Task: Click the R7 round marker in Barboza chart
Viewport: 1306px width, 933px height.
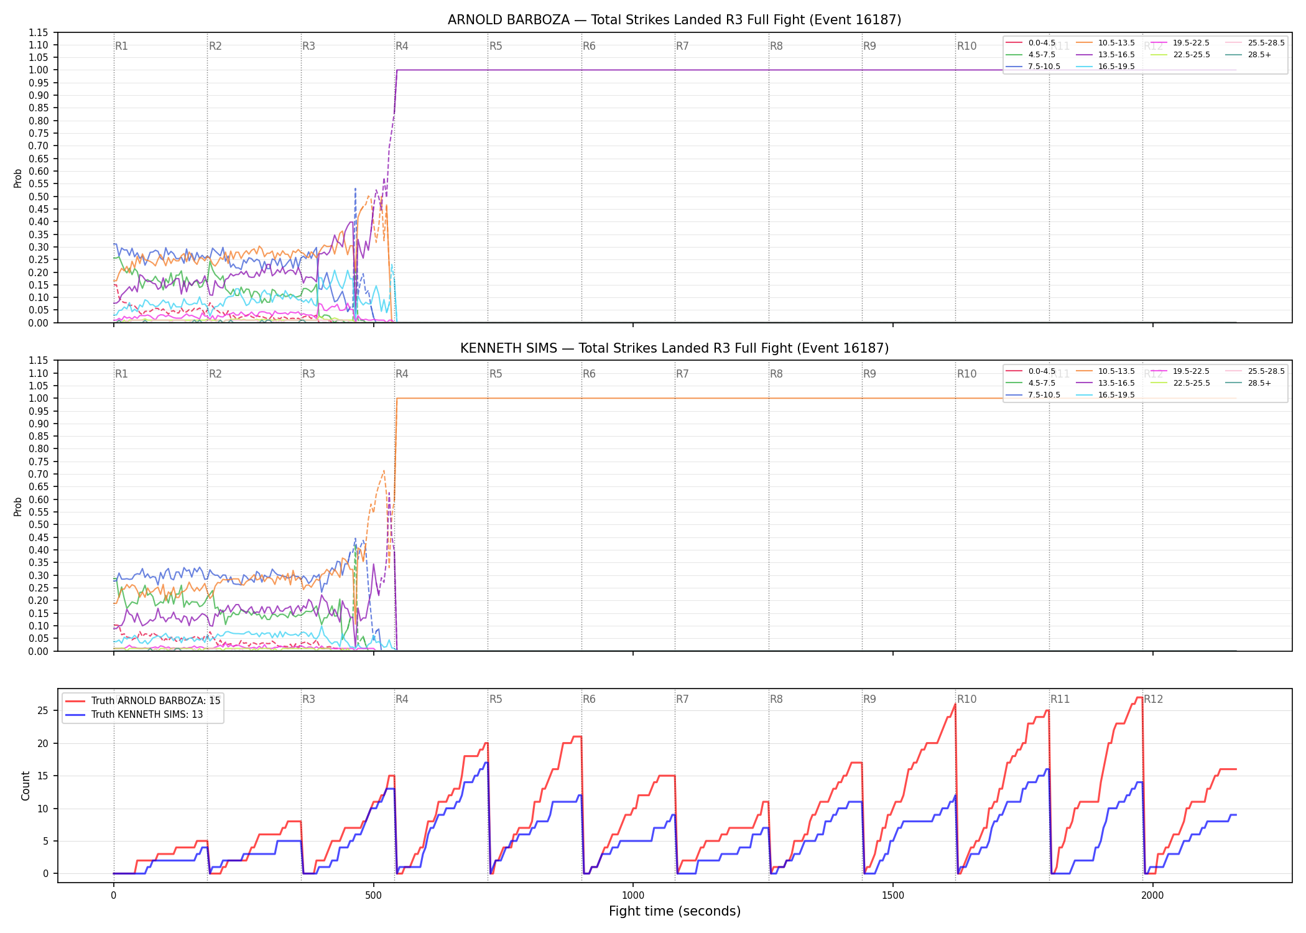Action: pos(682,46)
